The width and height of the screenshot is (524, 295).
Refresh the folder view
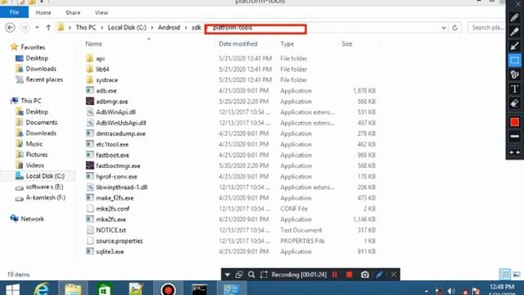(455, 28)
